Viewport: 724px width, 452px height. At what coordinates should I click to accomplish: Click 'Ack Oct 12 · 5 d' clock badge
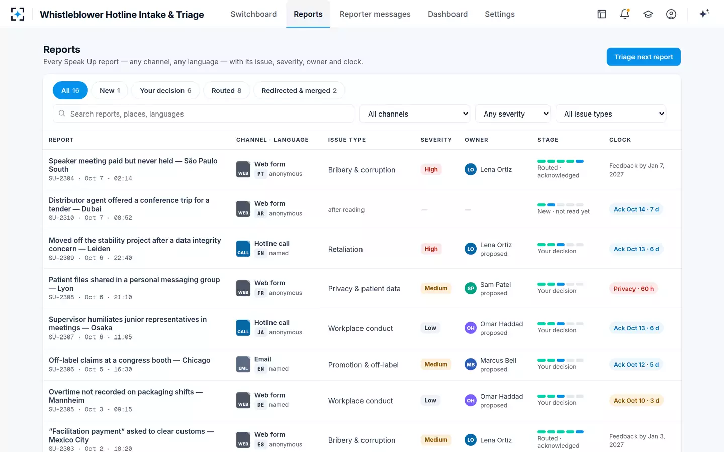636,365
